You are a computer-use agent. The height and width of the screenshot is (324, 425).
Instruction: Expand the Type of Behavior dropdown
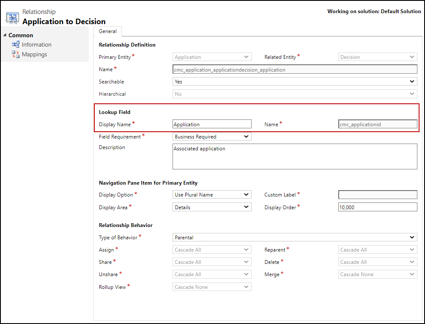tap(295, 238)
